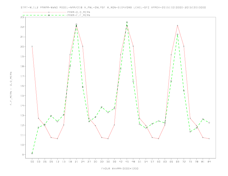Viewport: 228px width, 176px height.
Task: Click the y-axis tick label 16
Action: [22, 86]
